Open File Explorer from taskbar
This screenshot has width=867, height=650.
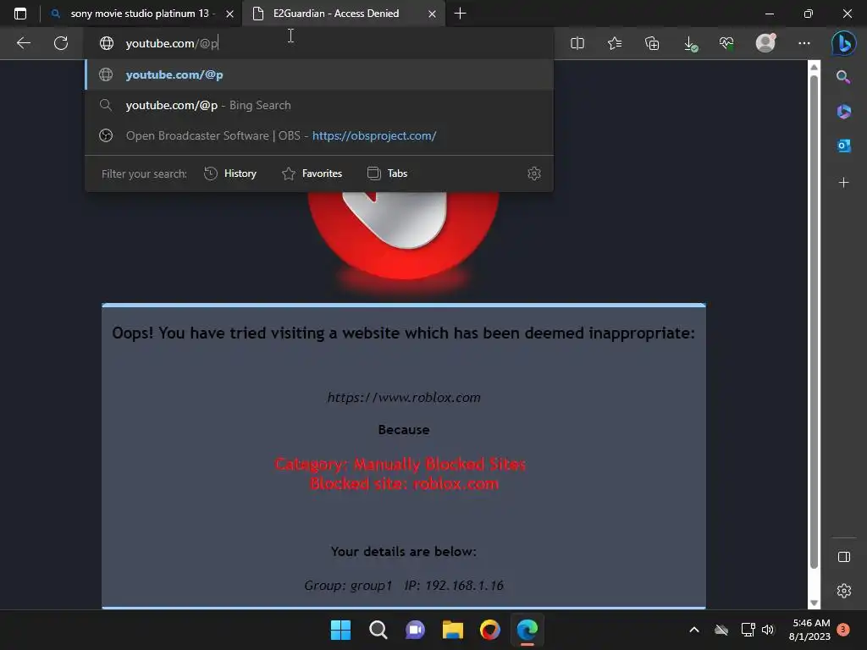(x=453, y=630)
